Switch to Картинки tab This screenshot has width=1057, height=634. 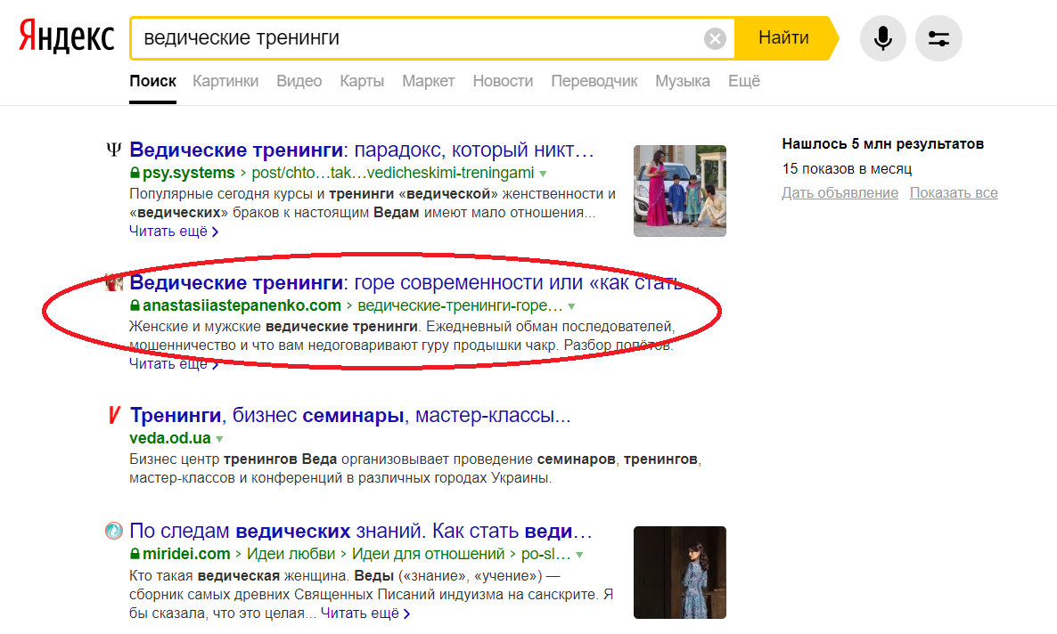coord(225,81)
